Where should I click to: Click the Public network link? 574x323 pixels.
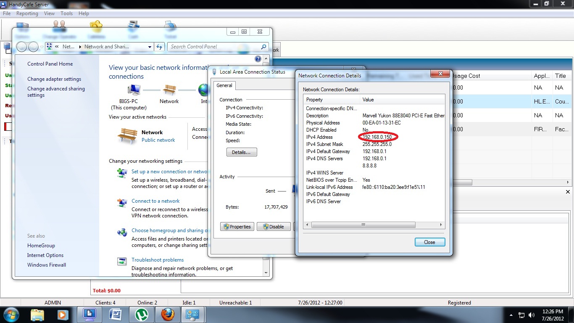click(x=158, y=140)
